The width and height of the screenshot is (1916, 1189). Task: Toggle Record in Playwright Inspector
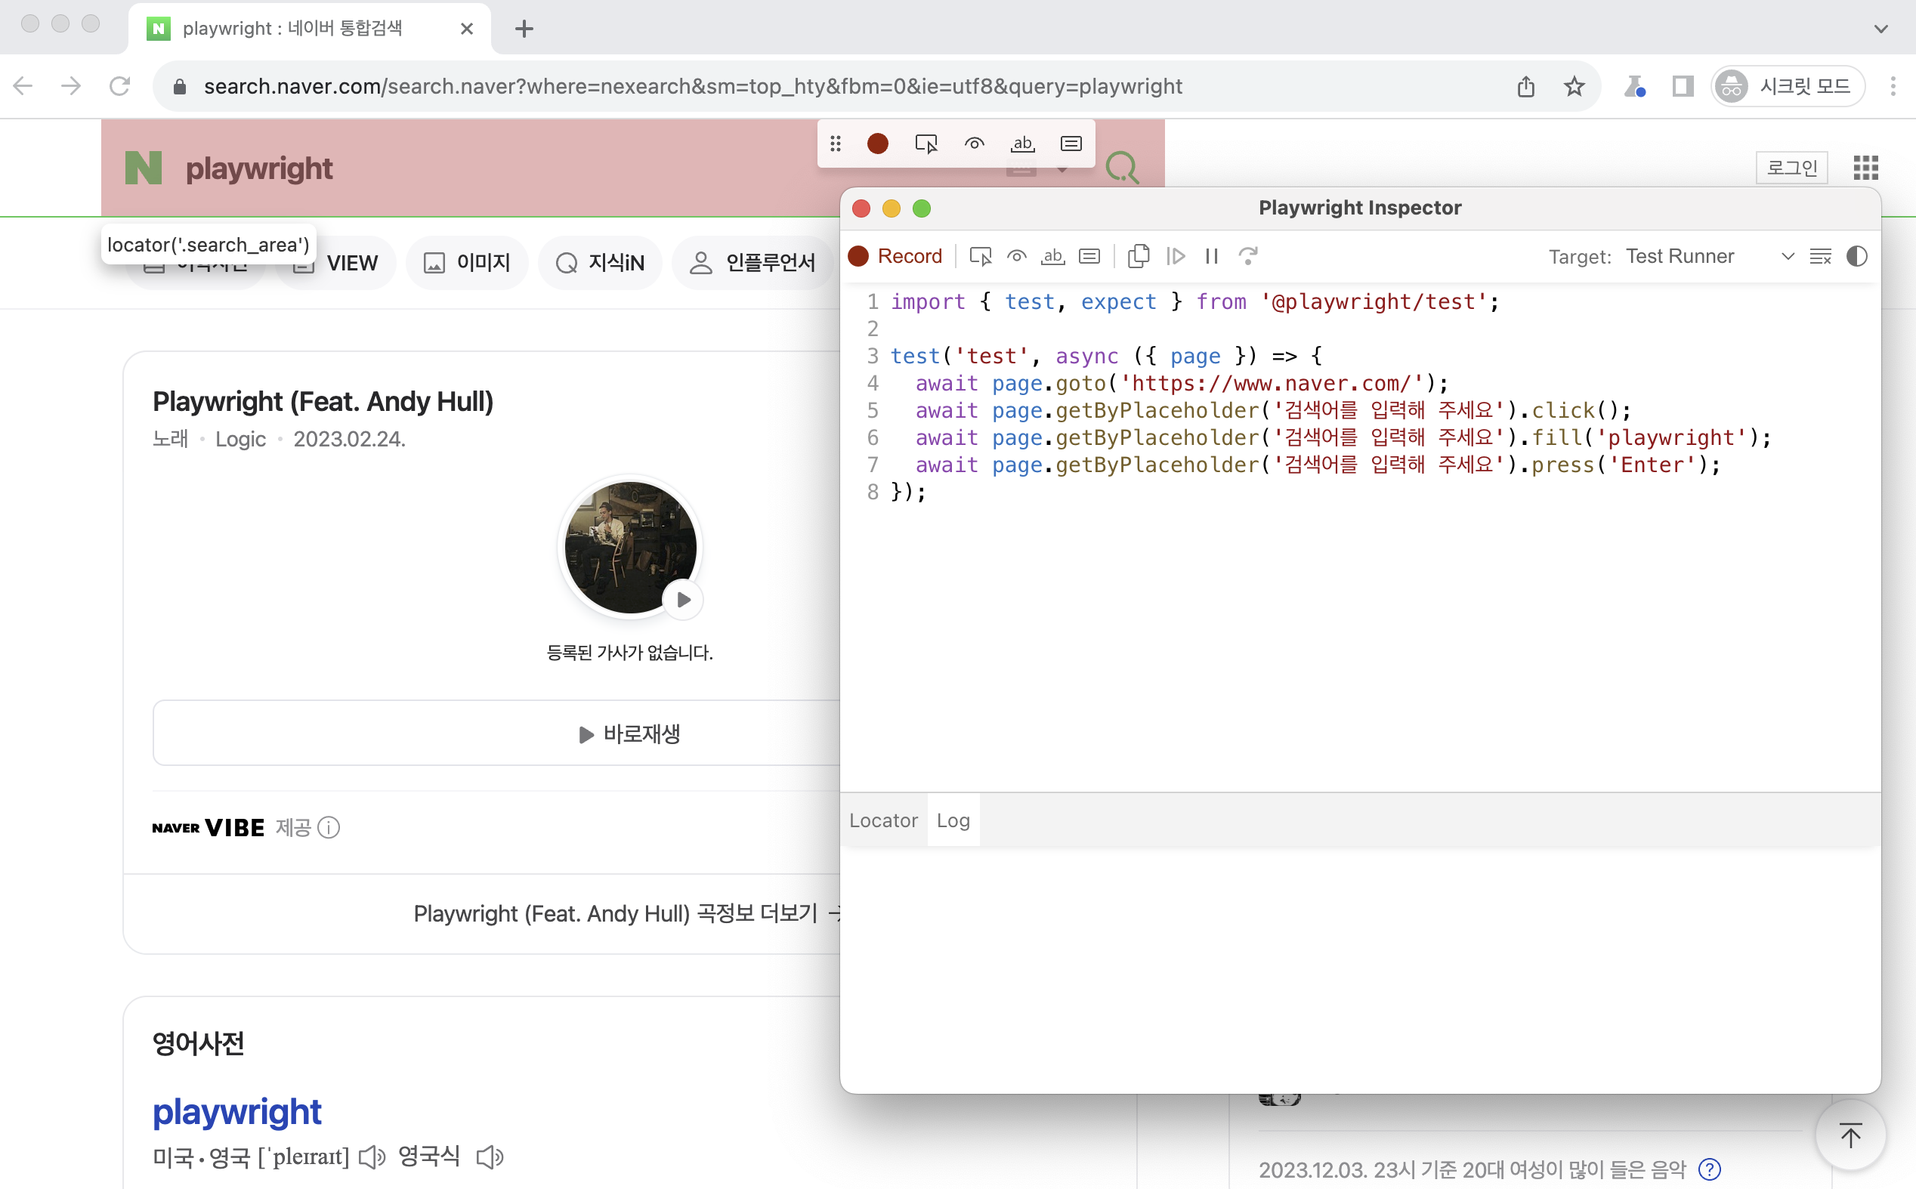[x=897, y=255]
